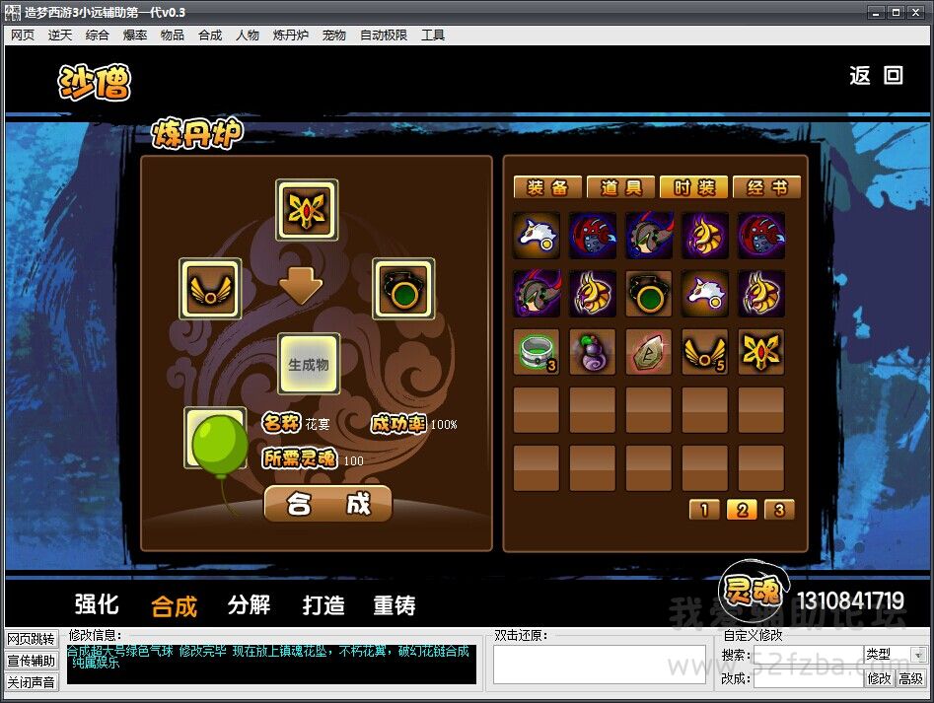
Task: Click the 修改信息 message text area
Action: tap(271, 664)
